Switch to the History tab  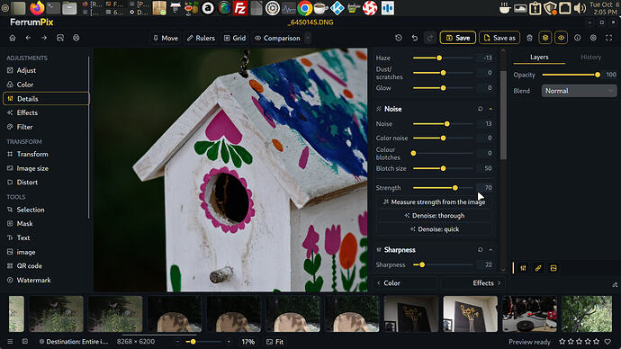(x=590, y=57)
